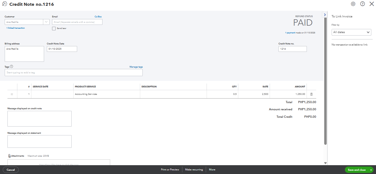Screen dimensions: 376x174
Task: Open the help question mark icon
Action: [363, 4]
